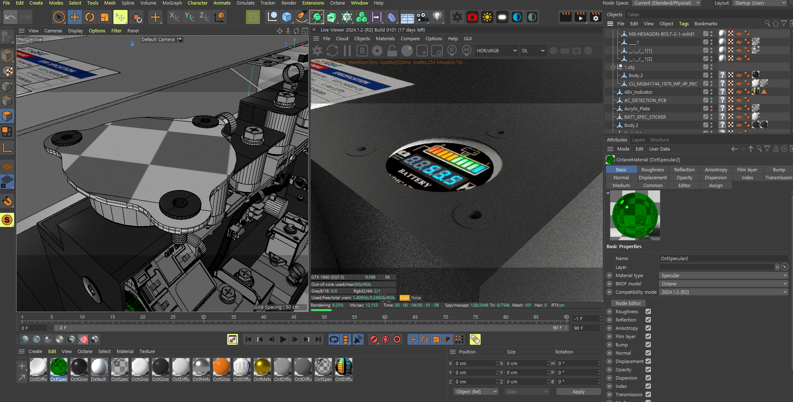Screen dimensions: 793x402
Task: Click Render to Picture Viewer clapperboard icon
Action: 580,17
